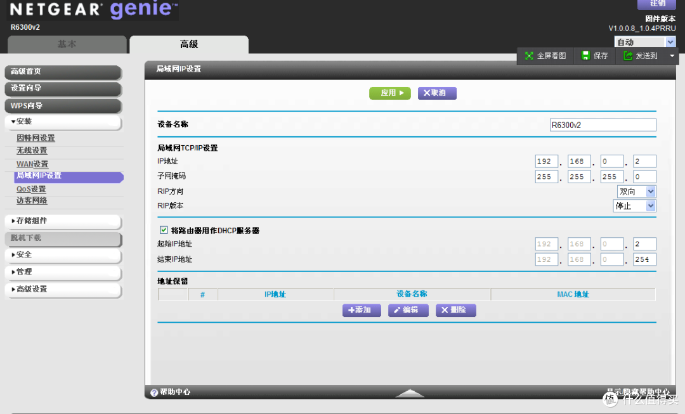Click the last octet of IP地址
The image size is (685, 414).
coord(645,161)
